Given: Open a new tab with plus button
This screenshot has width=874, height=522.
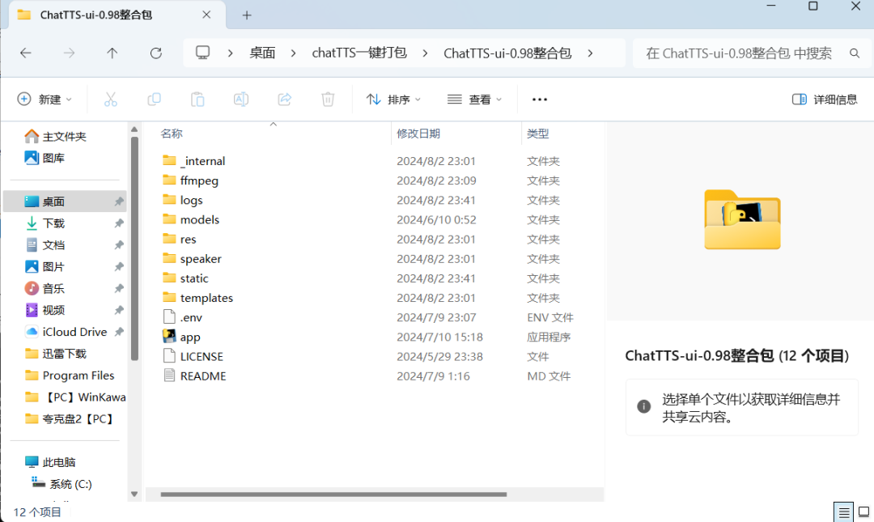Looking at the screenshot, I should point(247,15).
